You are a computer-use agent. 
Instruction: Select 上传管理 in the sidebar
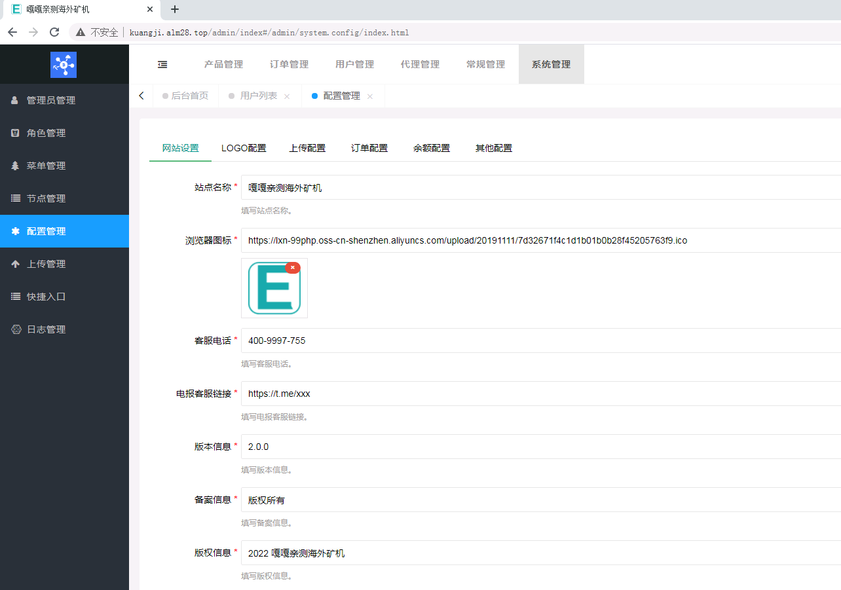click(x=46, y=264)
